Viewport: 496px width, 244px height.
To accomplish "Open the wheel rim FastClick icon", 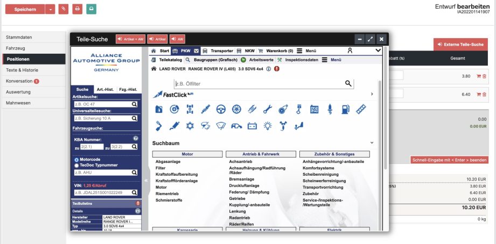I will (x=236, y=109).
